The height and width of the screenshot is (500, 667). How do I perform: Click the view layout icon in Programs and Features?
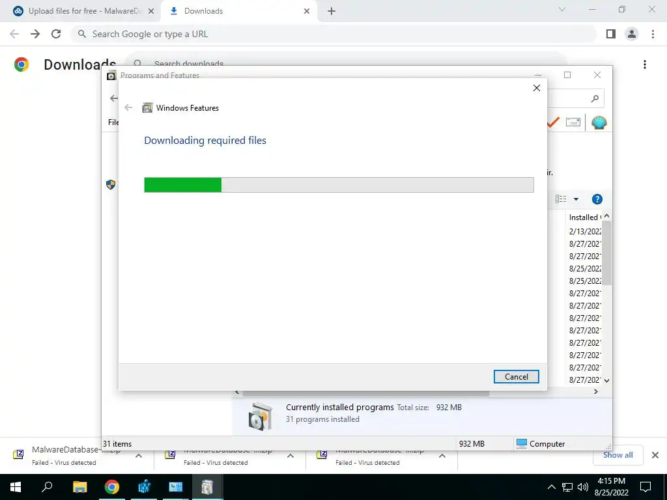pyautogui.click(x=561, y=199)
